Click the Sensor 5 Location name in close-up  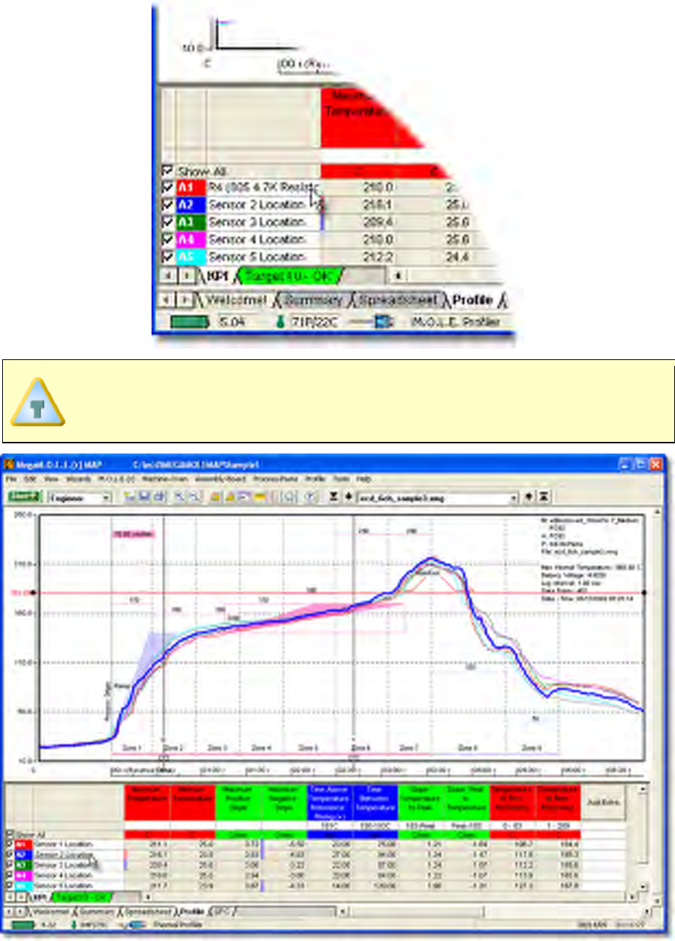(x=257, y=257)
